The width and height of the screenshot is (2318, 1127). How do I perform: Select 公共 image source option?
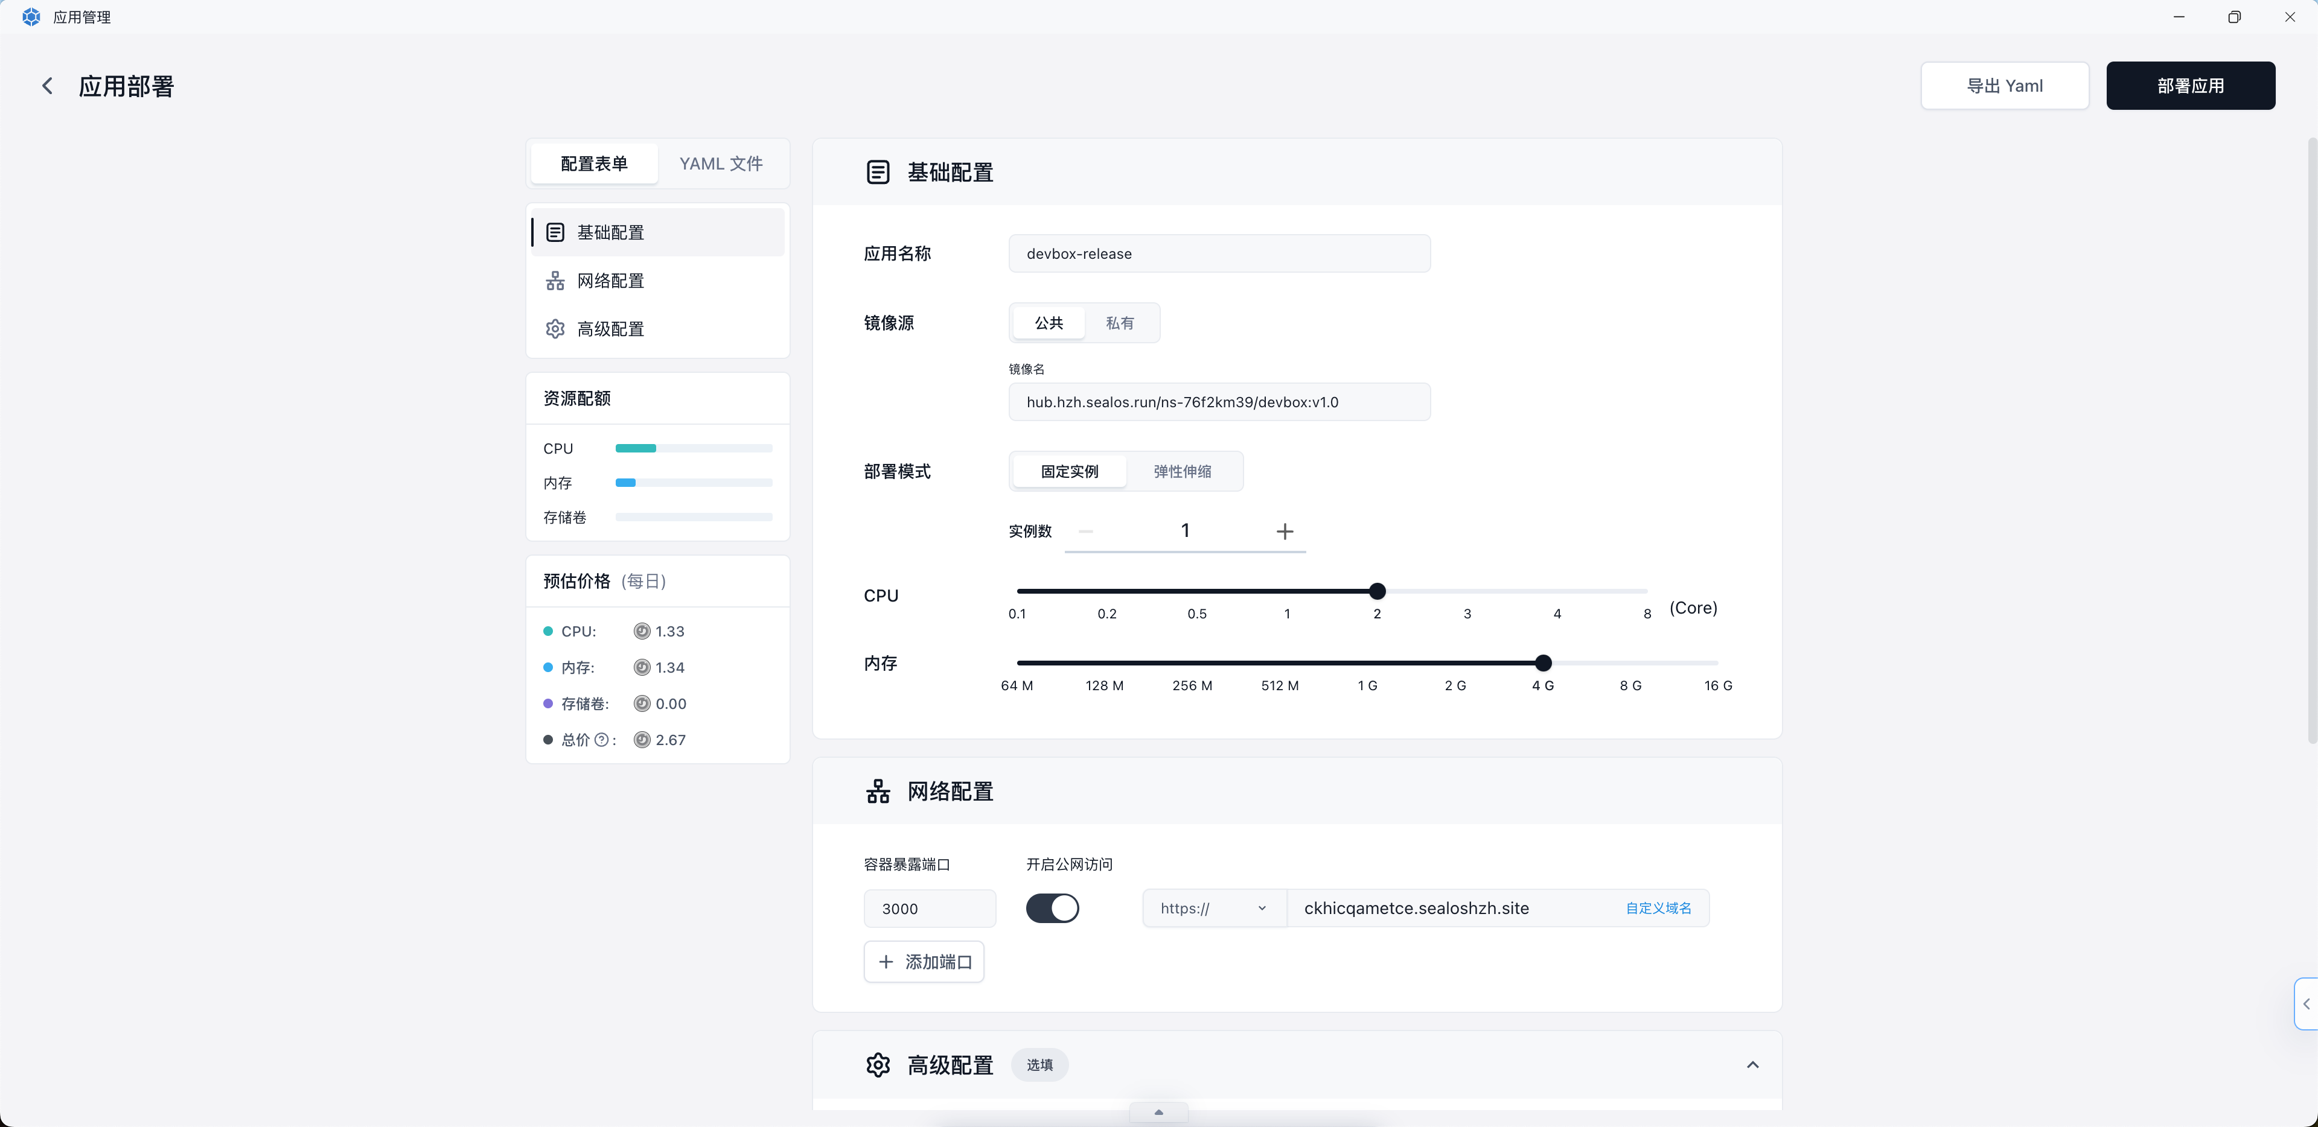point(1049,323)
